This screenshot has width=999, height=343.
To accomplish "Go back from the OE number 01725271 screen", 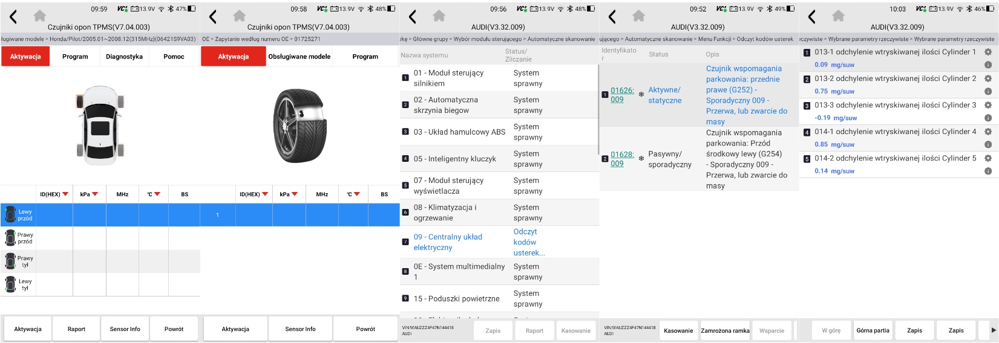I will point(213,17).
